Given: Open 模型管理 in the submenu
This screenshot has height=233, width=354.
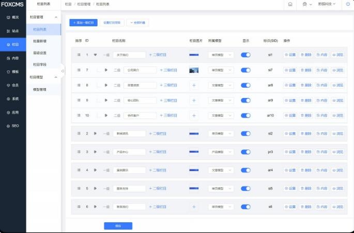Looking at the screenshot, I should pos(40,89).
